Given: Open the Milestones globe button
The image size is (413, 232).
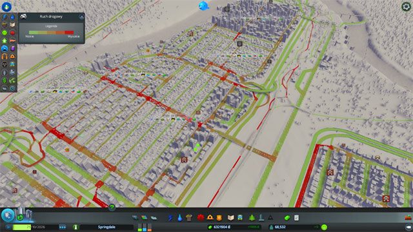Looking at the screenshot, I should pyautogui.click(x=8, y=215).
